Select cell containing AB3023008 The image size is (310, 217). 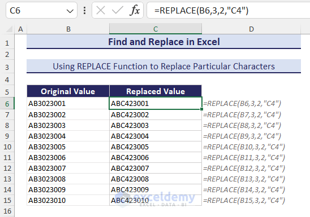pyautogui.click(x=68, y=179)
